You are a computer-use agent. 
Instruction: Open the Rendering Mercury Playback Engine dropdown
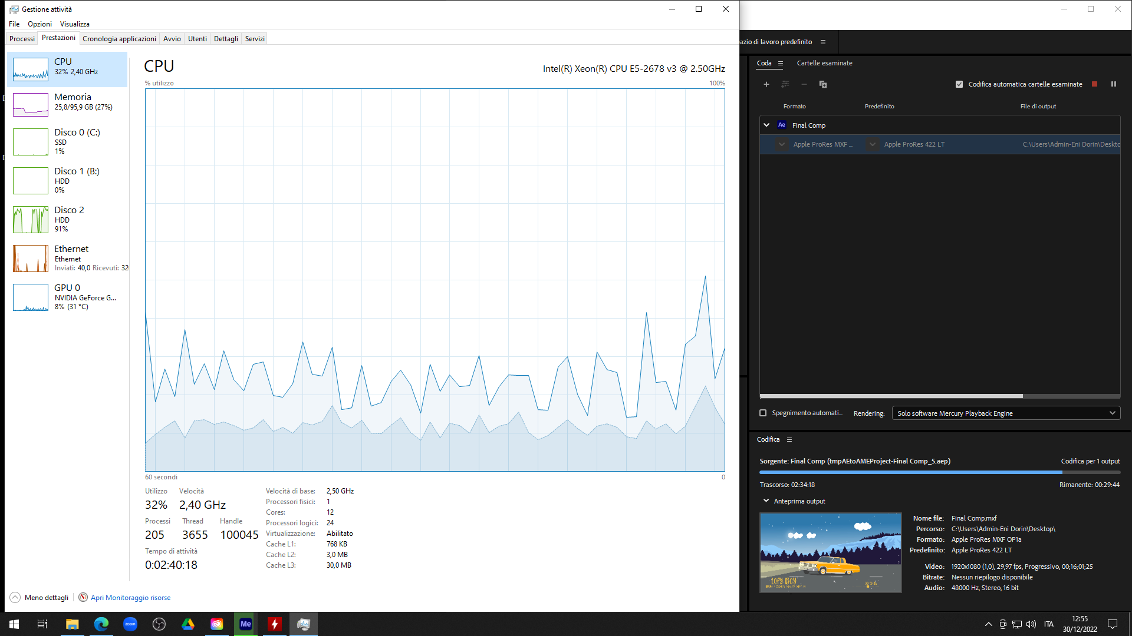coord(1006,413)
